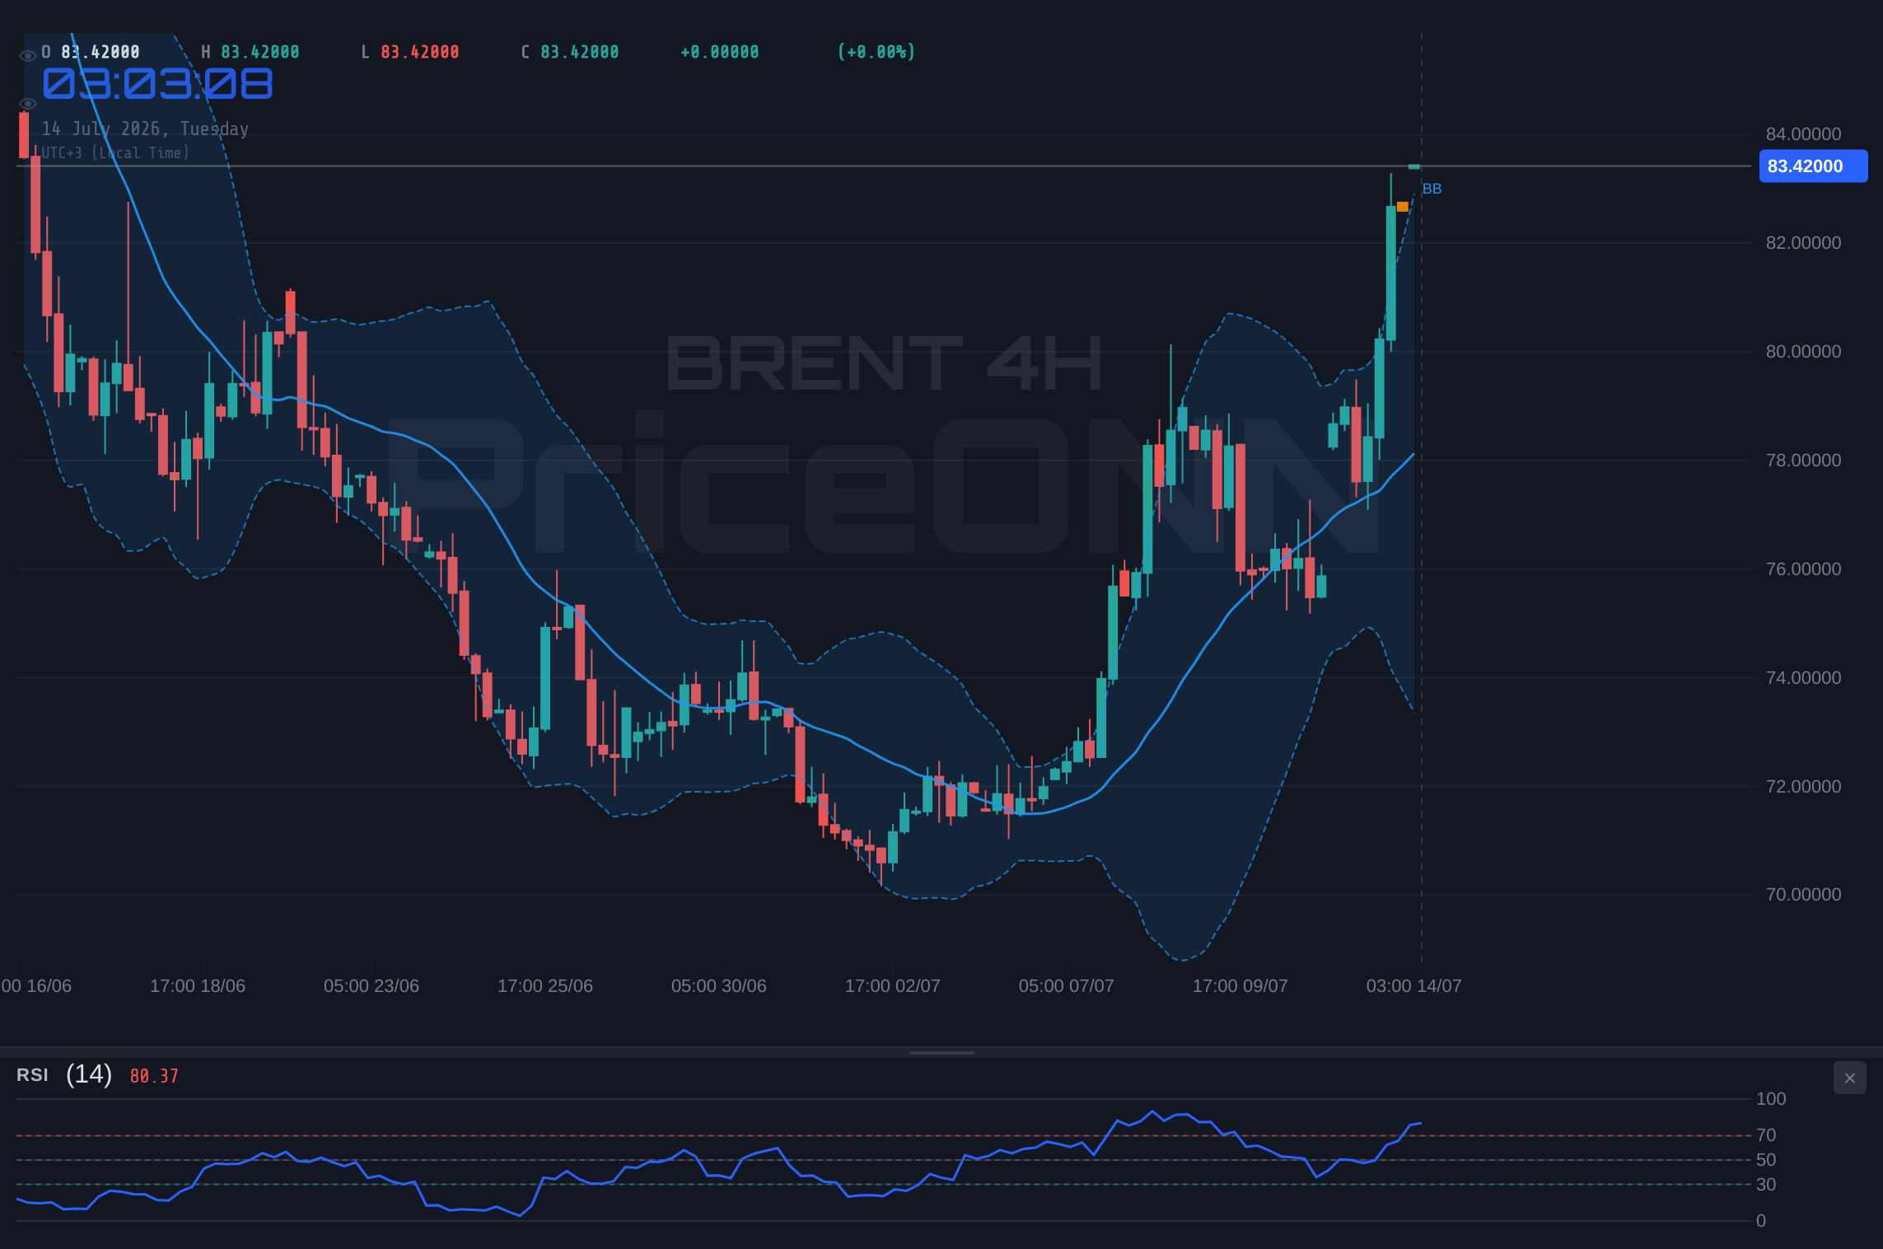Click the 70.00000 price axis label

(1803, 895)
